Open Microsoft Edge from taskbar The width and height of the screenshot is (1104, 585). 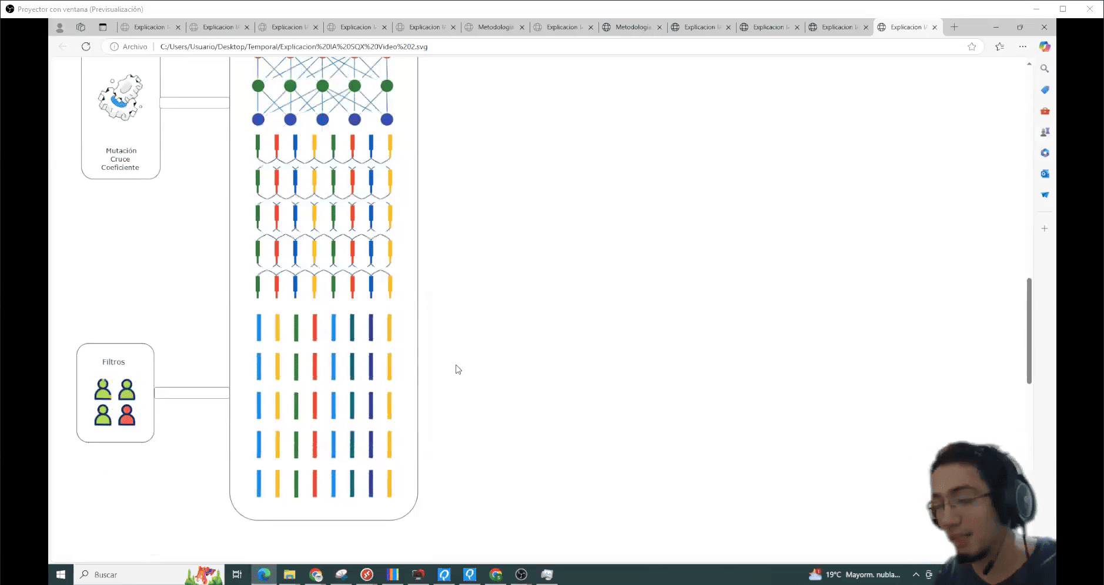[264, 574]
